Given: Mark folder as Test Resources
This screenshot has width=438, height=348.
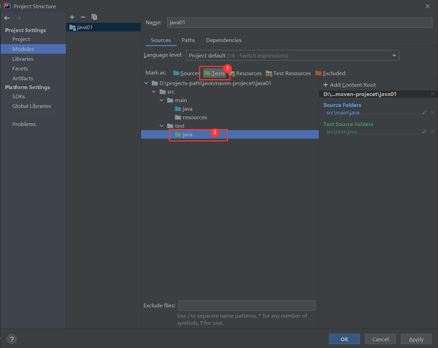Looking at the screenshot, I should point(288,73).
